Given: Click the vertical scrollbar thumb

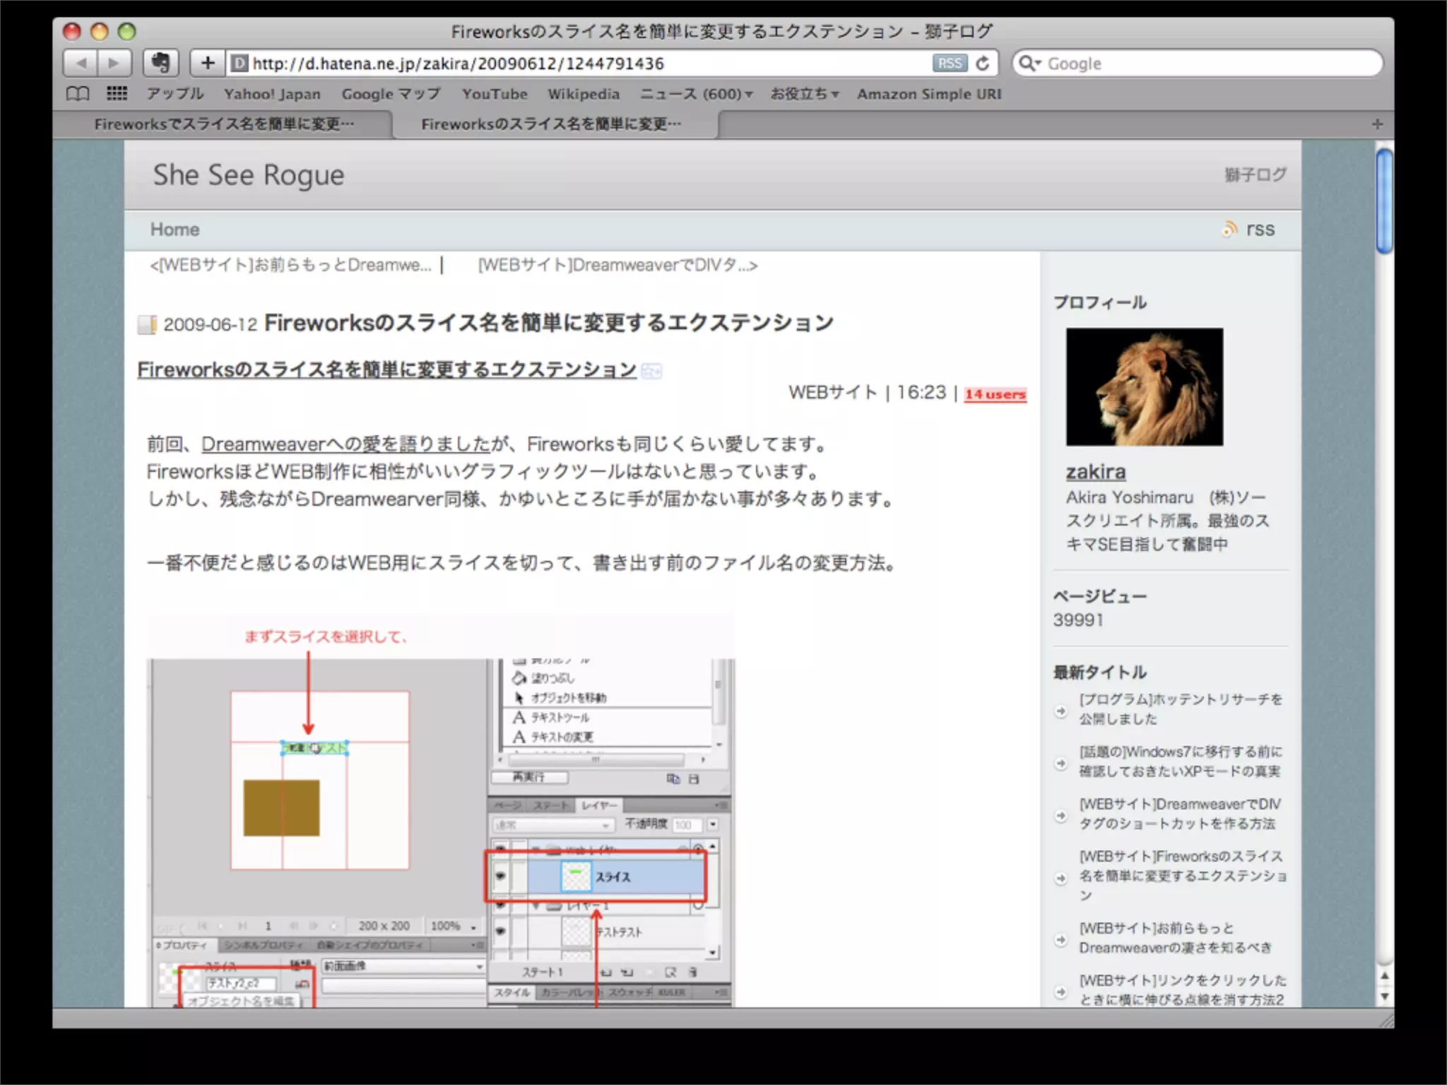Looking at the screenshot, I should point(1384,201).
